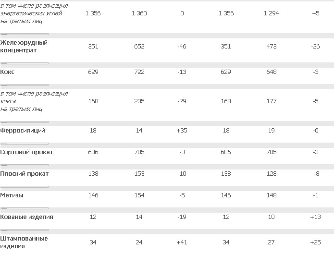
Task: Click the Плоский прокат row label
Action: tap(25, 174)
